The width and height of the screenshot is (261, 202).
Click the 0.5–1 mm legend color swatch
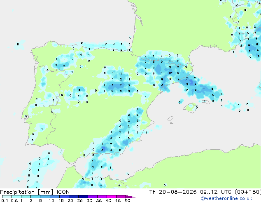[16, 197]
